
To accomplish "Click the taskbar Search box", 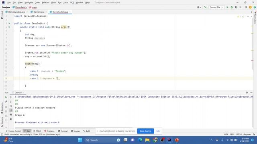I will coord(103,140).
